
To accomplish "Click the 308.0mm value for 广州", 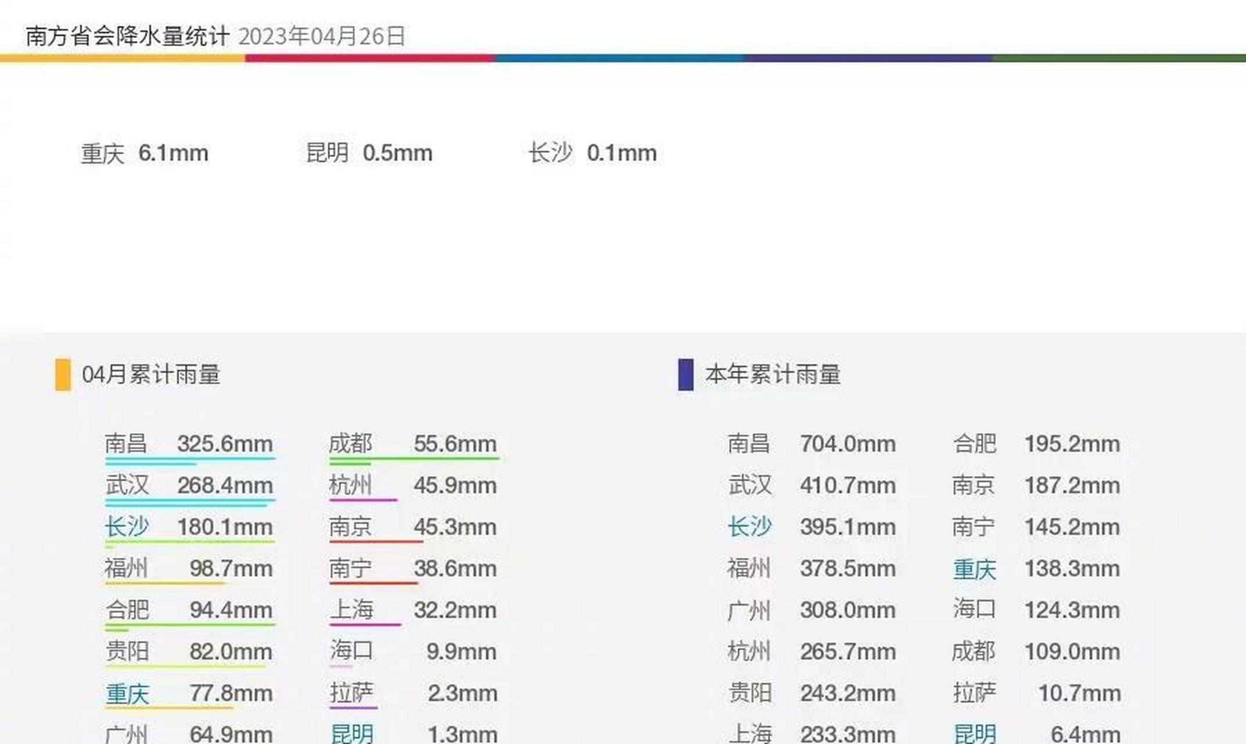I will pos(848,610).
